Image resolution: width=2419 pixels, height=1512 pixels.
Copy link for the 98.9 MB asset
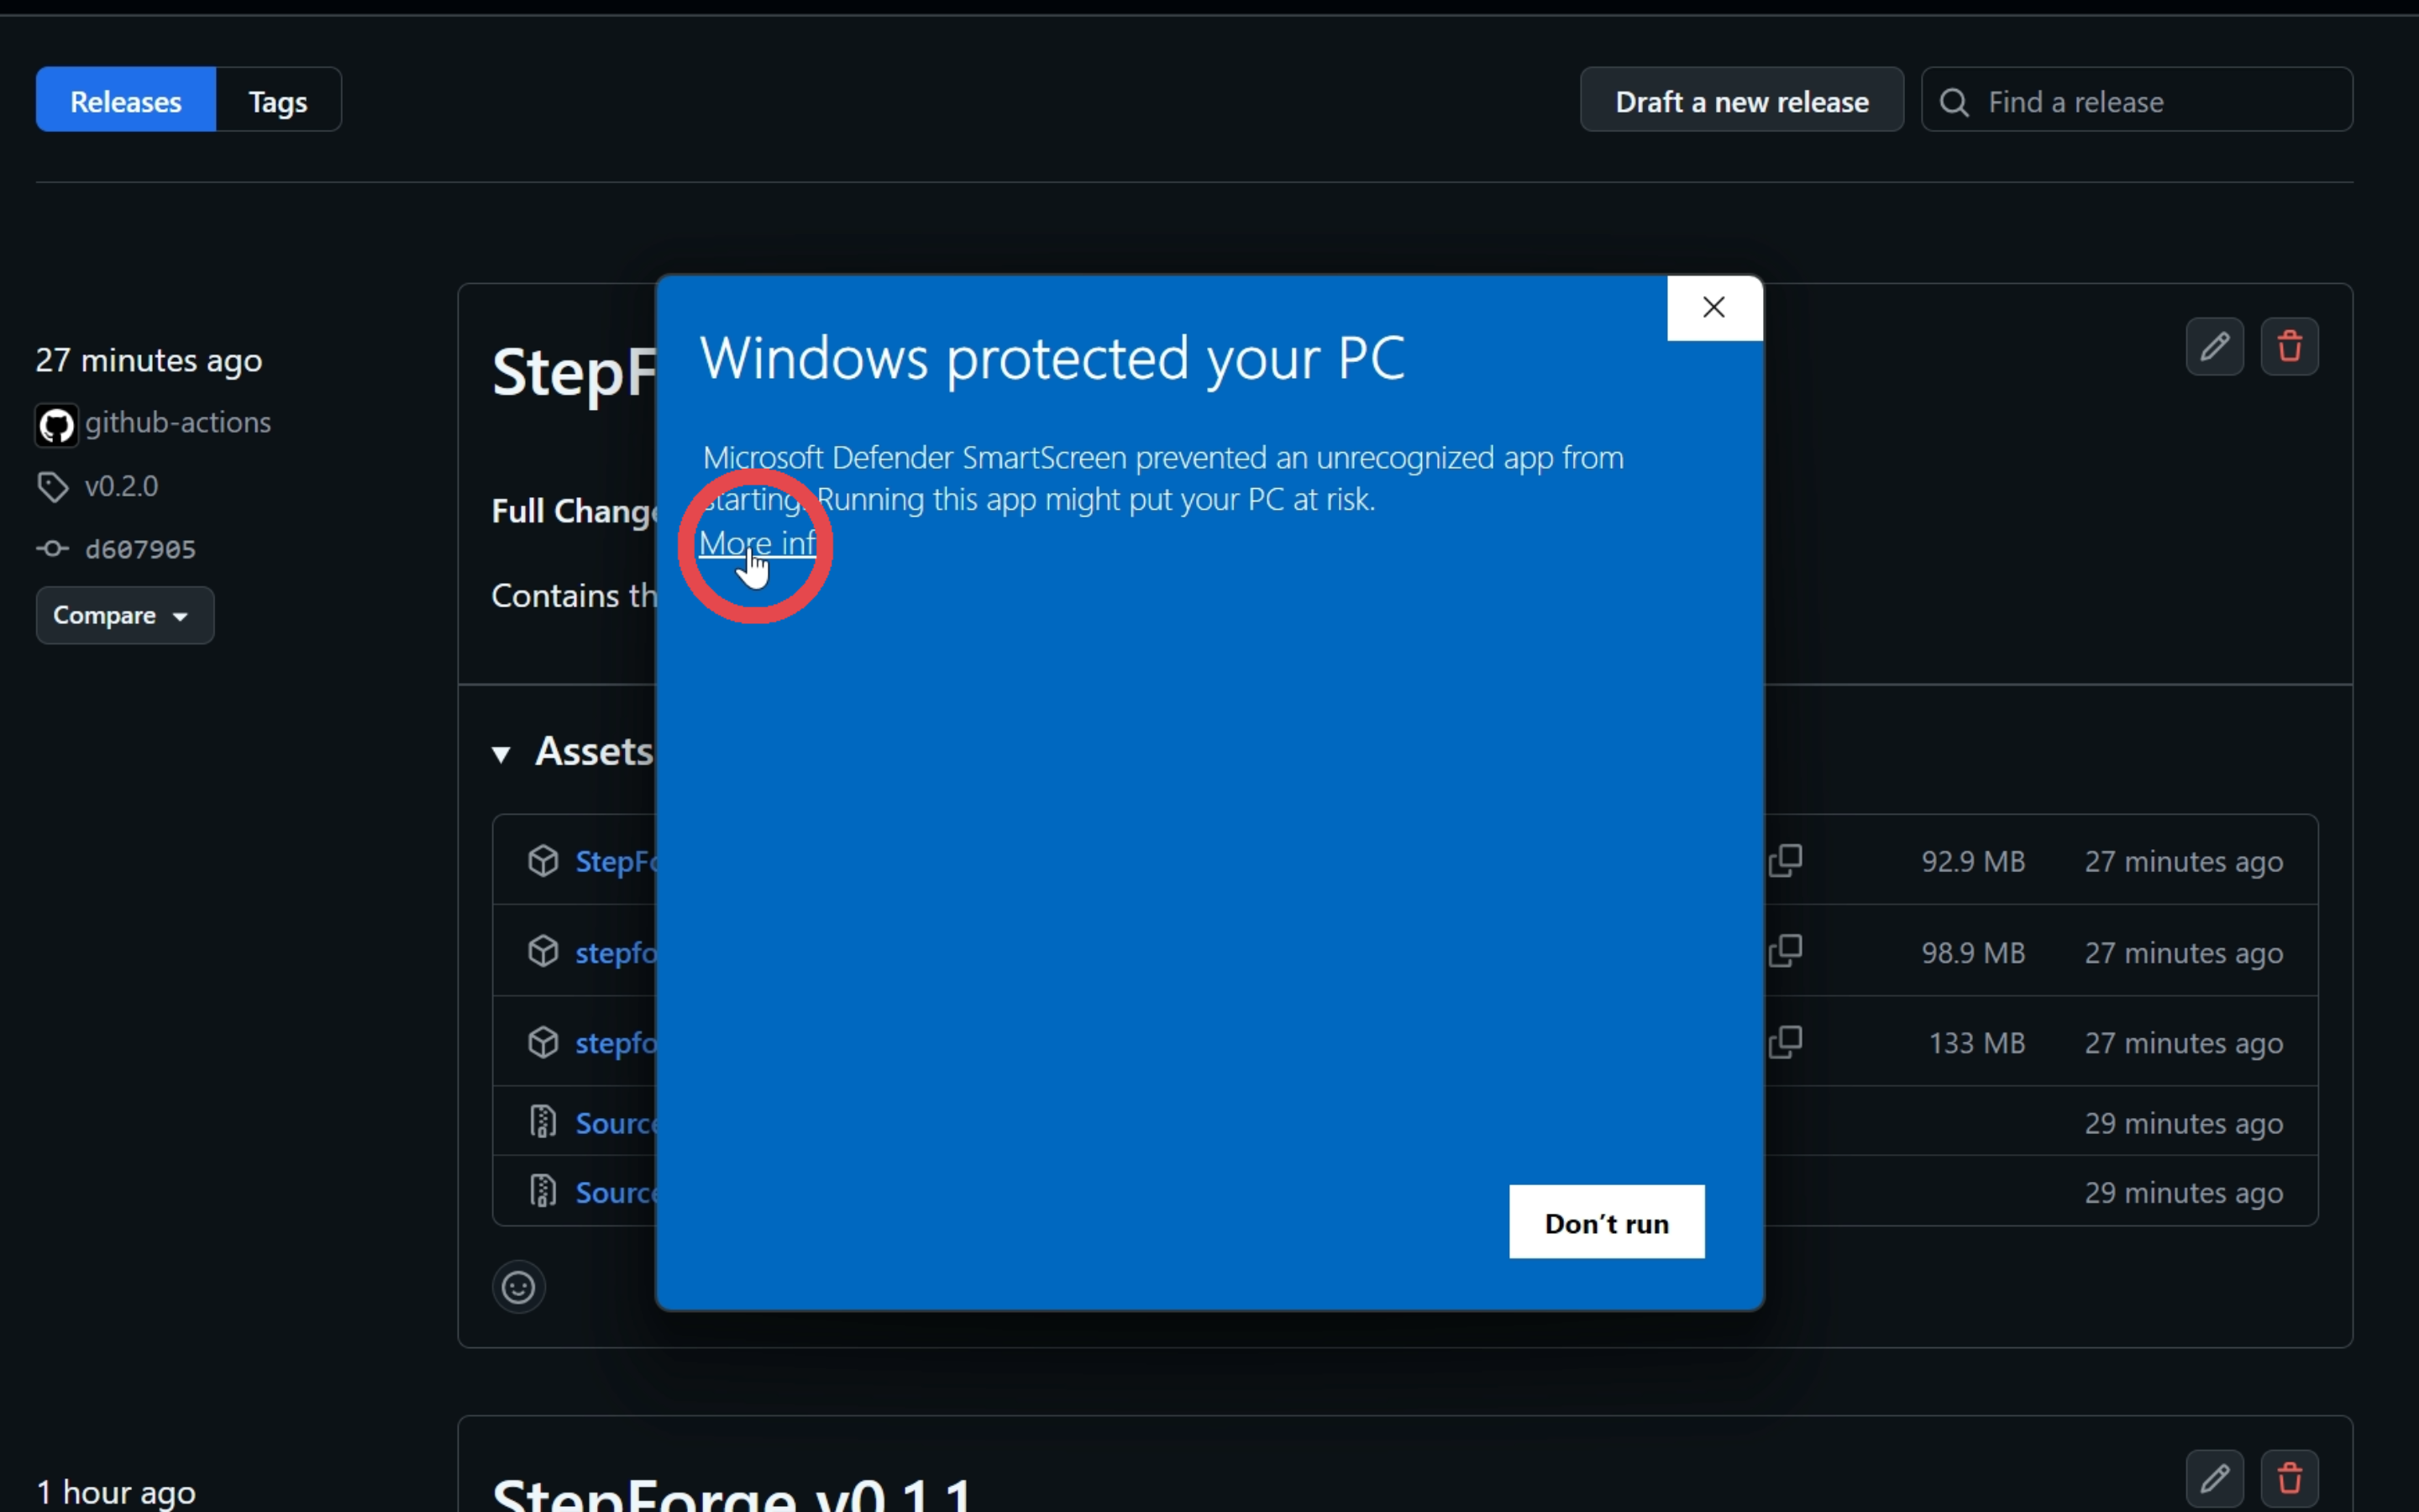(x=1785, y=951)
